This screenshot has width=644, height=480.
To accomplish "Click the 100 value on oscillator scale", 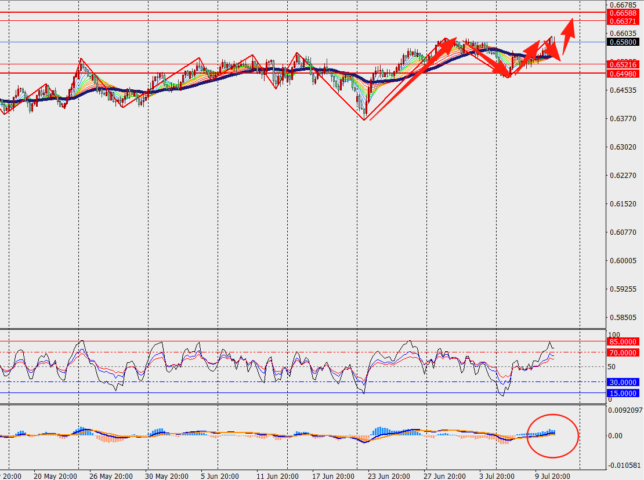I will coord(614,334).
